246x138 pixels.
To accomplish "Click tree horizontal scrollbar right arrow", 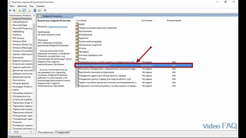I will tap(31, 132).
